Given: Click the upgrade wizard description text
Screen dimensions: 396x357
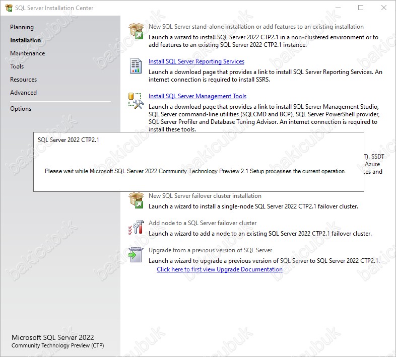Looking at the screenshot, I should tap(264, 261).
